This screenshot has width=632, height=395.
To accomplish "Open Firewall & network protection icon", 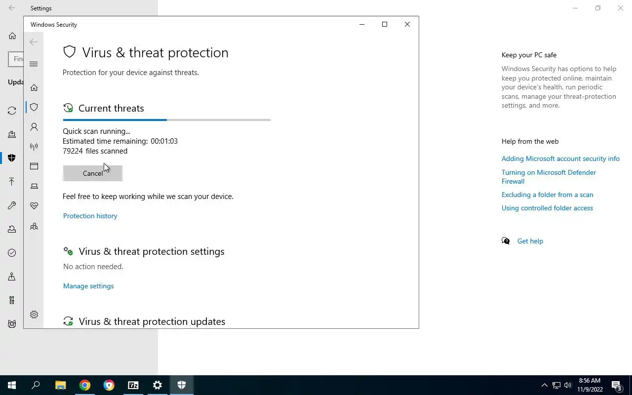I will (x=34, y=147).
